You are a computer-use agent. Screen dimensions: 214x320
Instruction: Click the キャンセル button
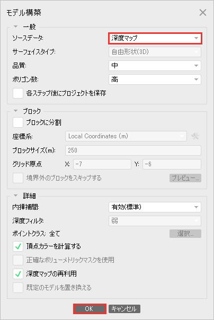coord(124,309)
